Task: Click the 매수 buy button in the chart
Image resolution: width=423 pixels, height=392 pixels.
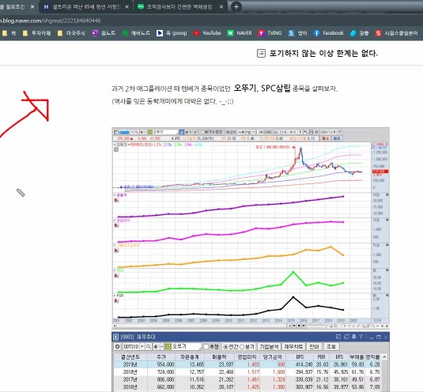Action: click(325, 138)
